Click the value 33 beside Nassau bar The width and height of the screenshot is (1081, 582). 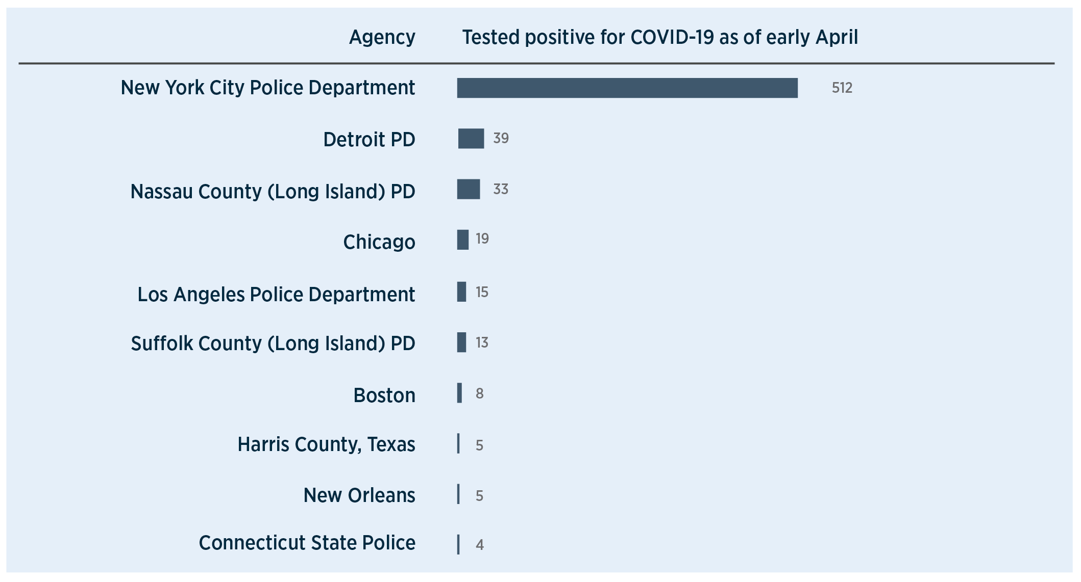[x=500, y=189]
